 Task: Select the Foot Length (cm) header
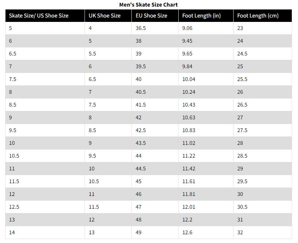262,16
